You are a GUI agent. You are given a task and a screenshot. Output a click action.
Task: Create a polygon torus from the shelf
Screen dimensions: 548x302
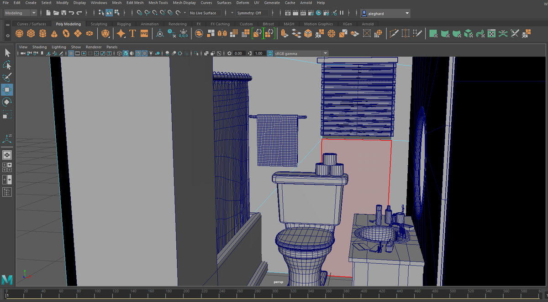66,33
